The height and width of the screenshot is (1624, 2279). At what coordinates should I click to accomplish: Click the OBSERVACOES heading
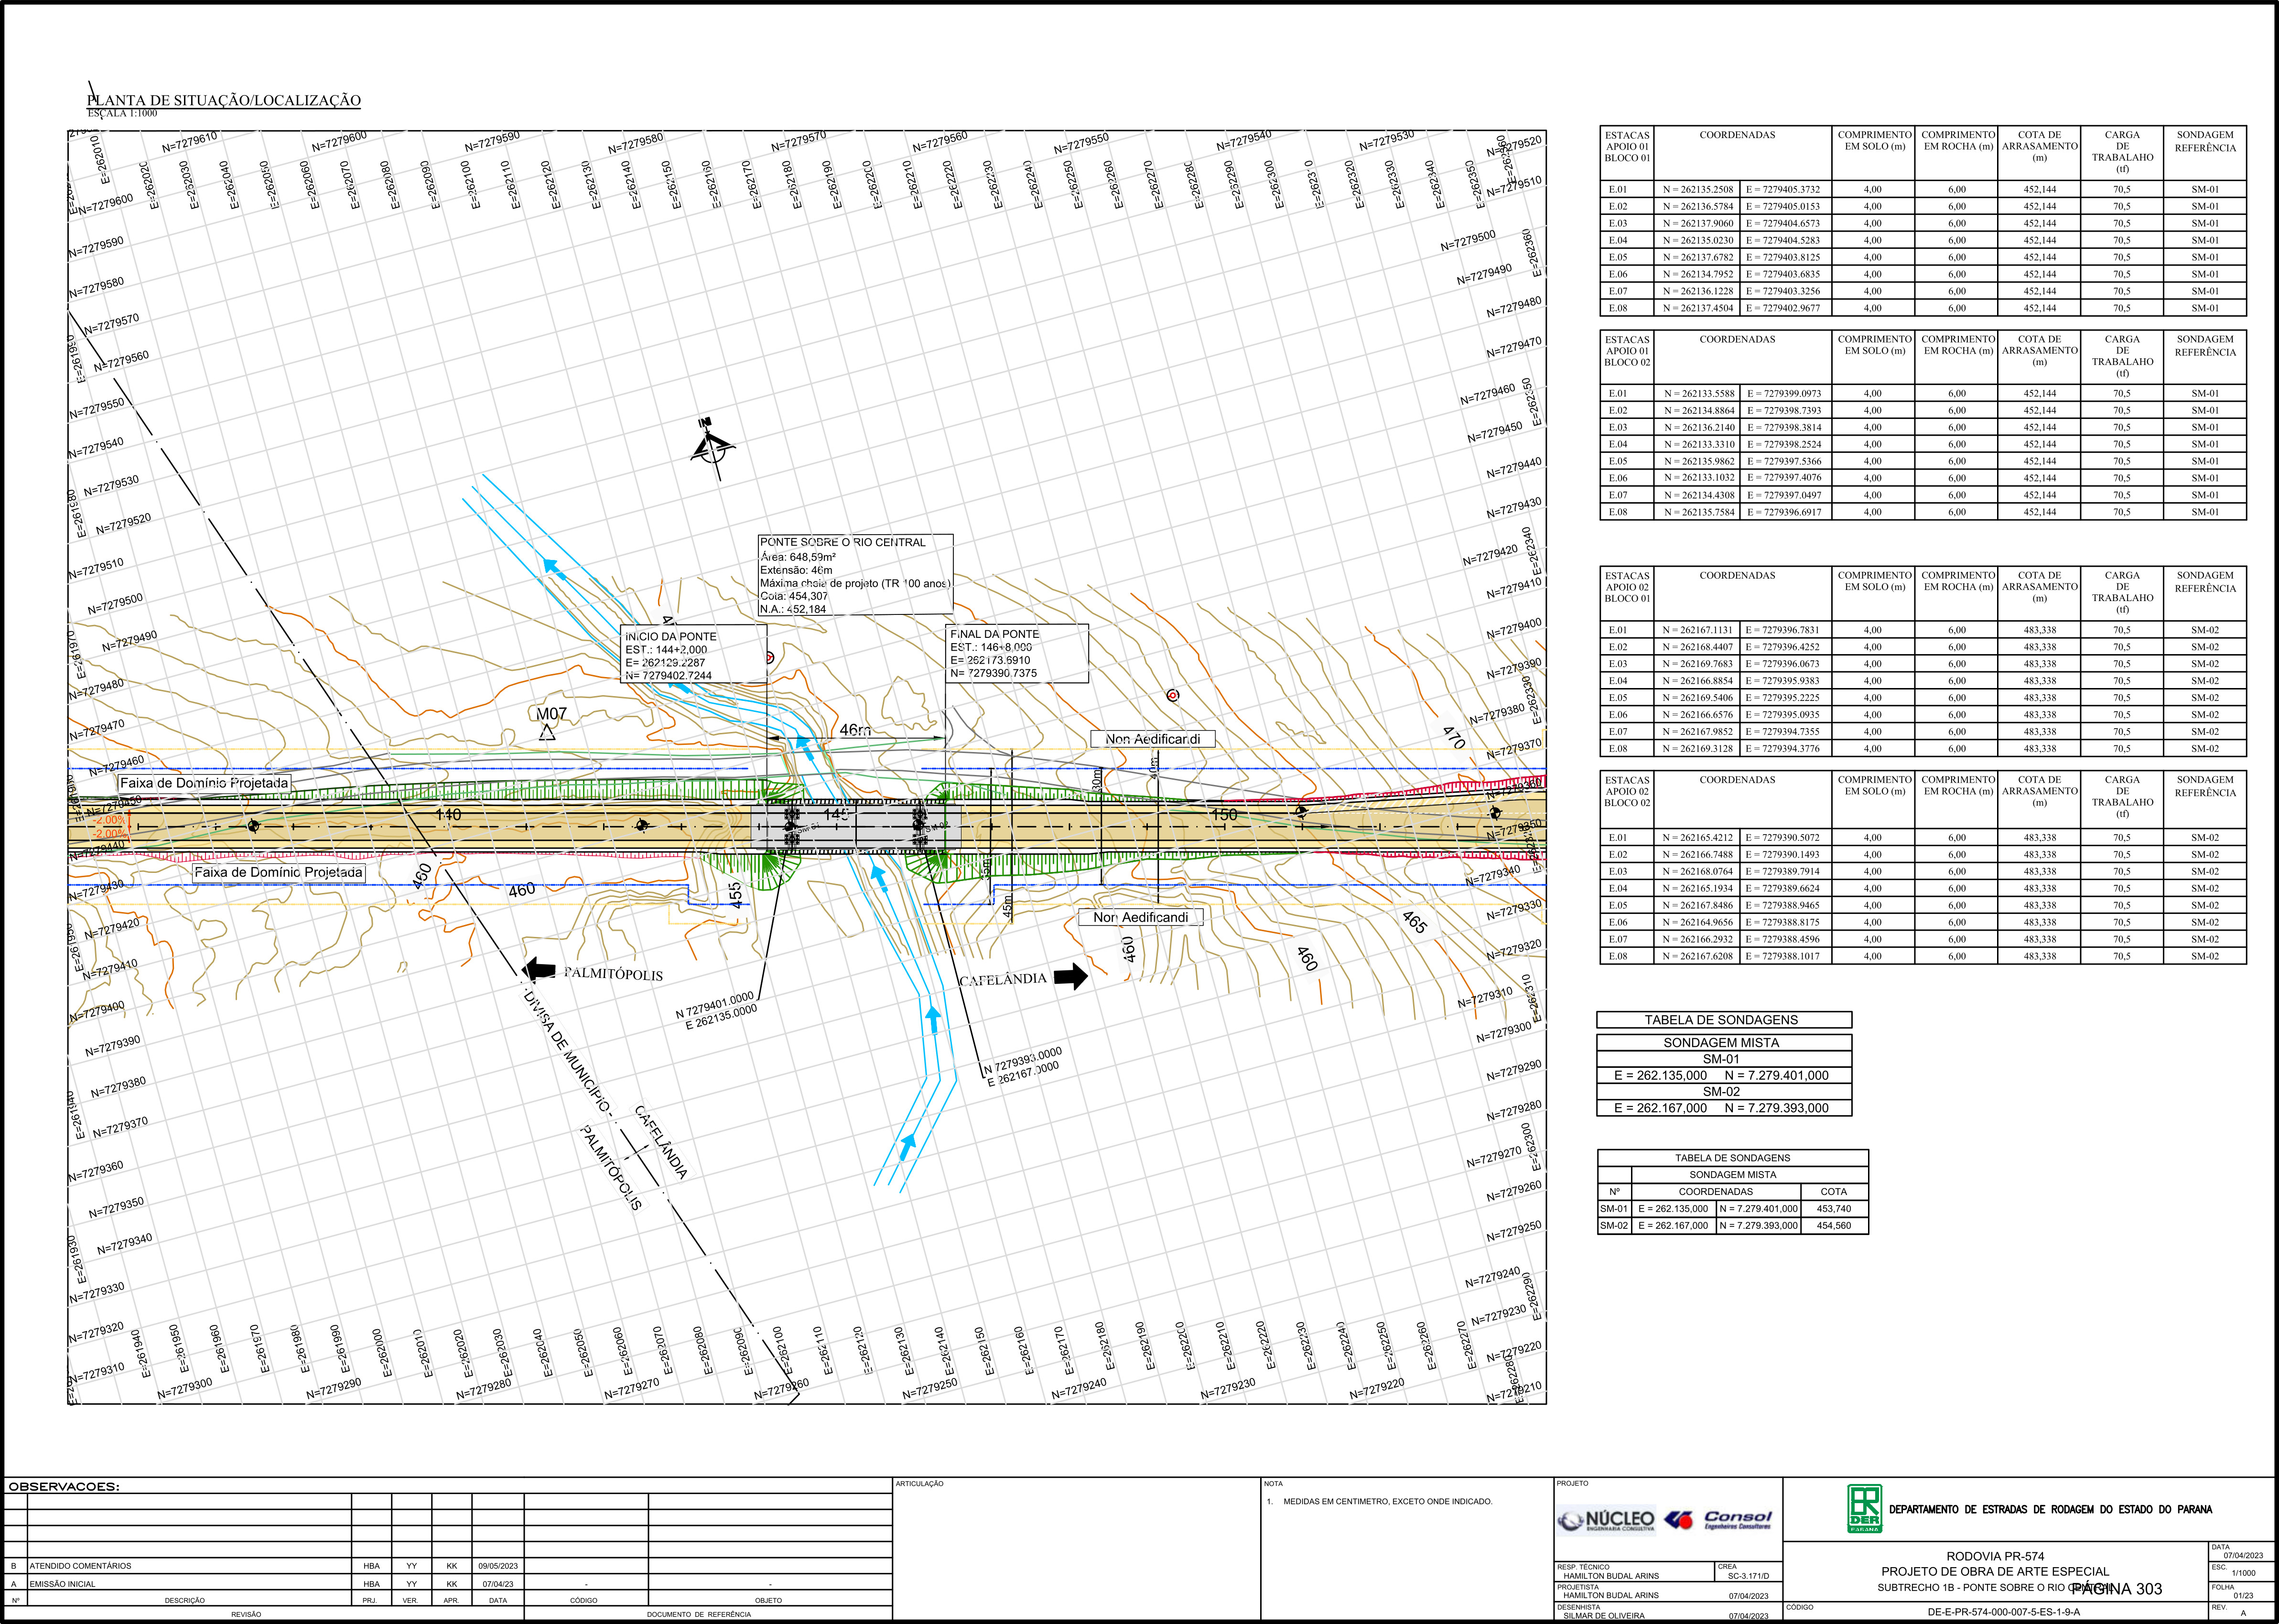click(63, 1487)
